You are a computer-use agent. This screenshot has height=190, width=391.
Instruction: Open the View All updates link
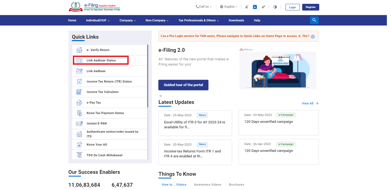pyautogui.click(x=310, y=103)
